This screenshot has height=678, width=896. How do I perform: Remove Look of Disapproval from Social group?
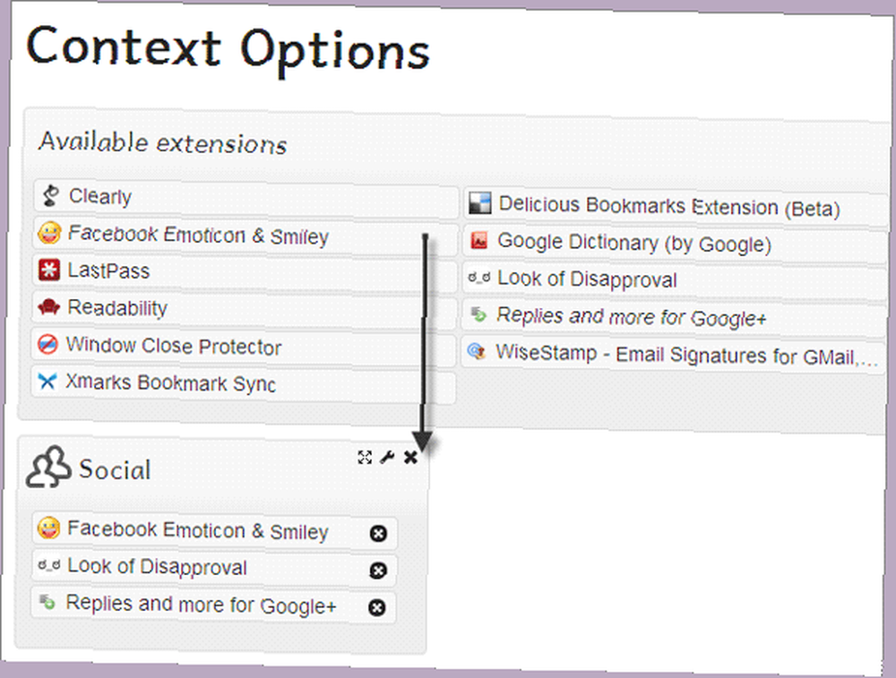coord(378,571)
